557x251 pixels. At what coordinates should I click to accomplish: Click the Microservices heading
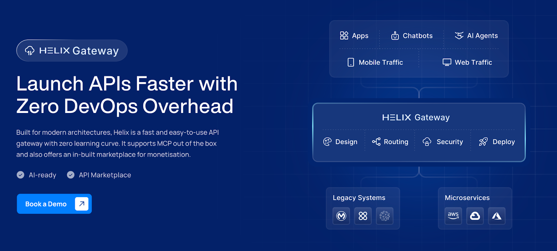[x=467, y=198]
